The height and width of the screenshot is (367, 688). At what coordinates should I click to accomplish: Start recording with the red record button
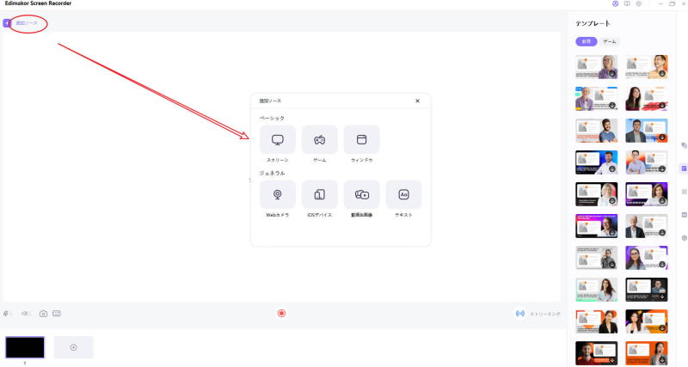coord(281,314)
